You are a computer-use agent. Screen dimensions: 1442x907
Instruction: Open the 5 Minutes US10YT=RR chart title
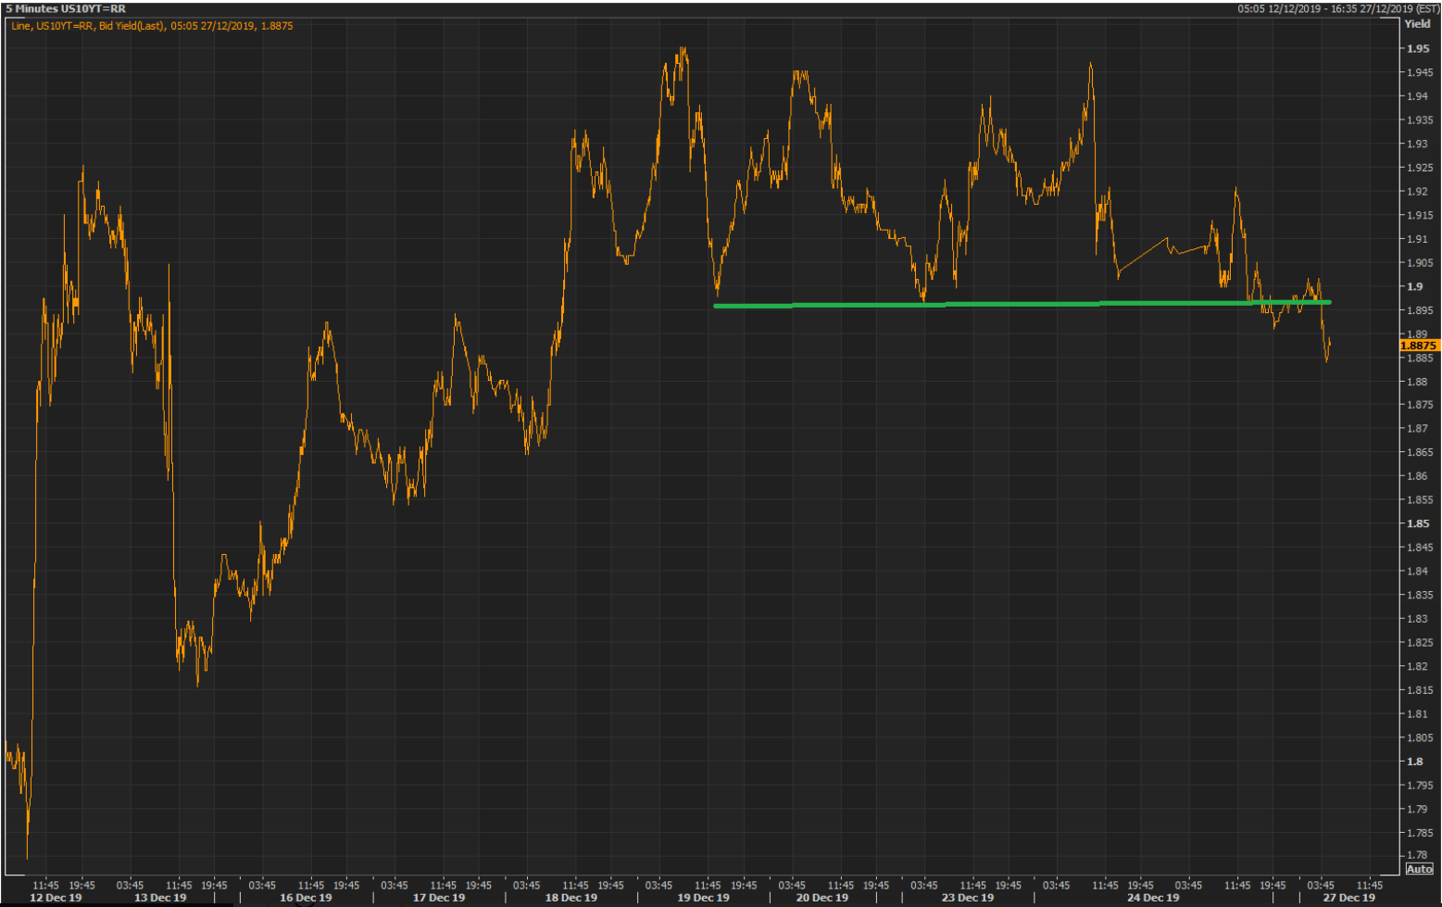(x=66, y=8)
